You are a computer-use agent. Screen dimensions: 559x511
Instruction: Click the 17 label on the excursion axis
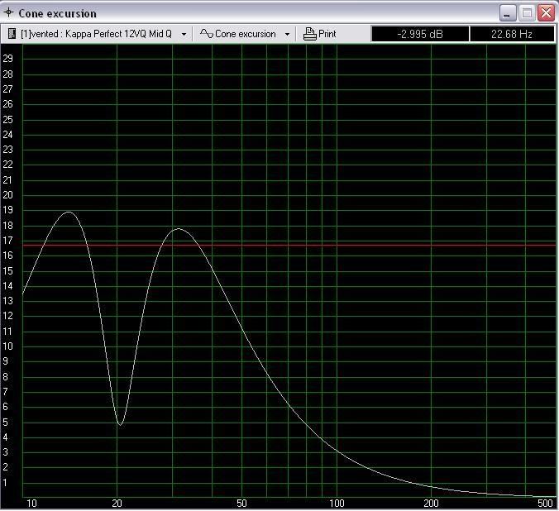pos(7,241)
